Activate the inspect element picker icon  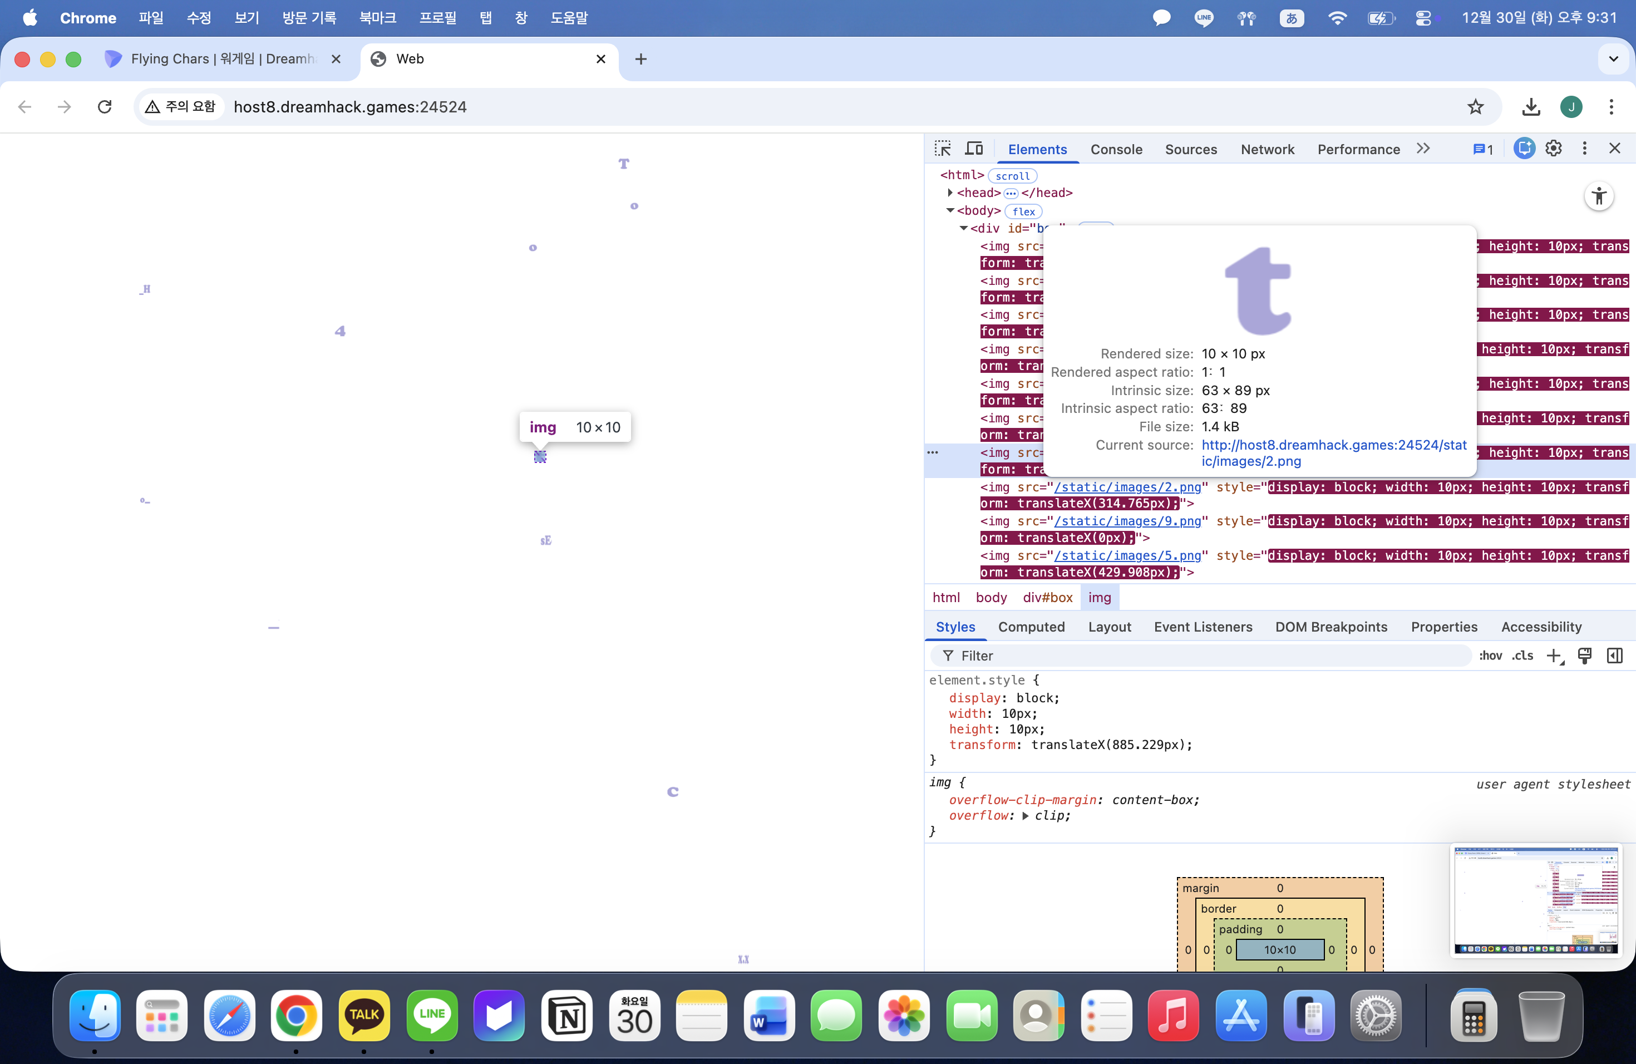pyautogui.click(x=943, y=149)
